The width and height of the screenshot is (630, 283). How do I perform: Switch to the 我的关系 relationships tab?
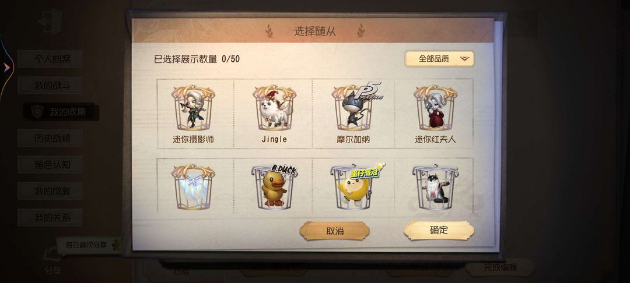point(50,218)
